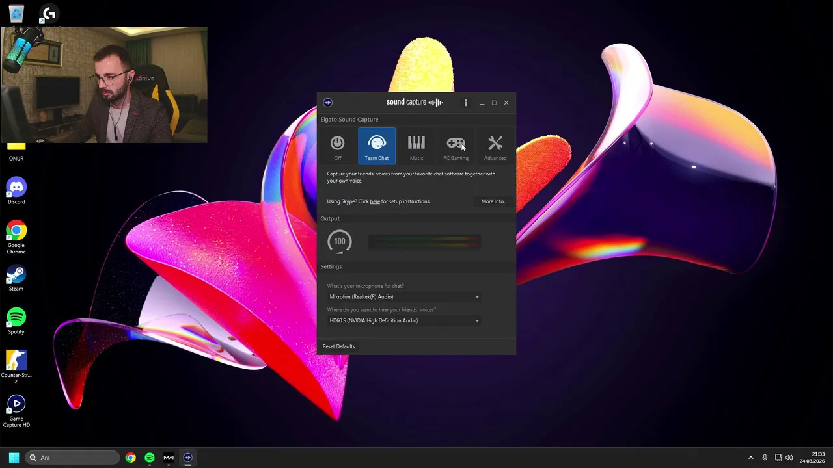
Task: Click the webcam overlay thumbnail
Action: pos(104,84)
